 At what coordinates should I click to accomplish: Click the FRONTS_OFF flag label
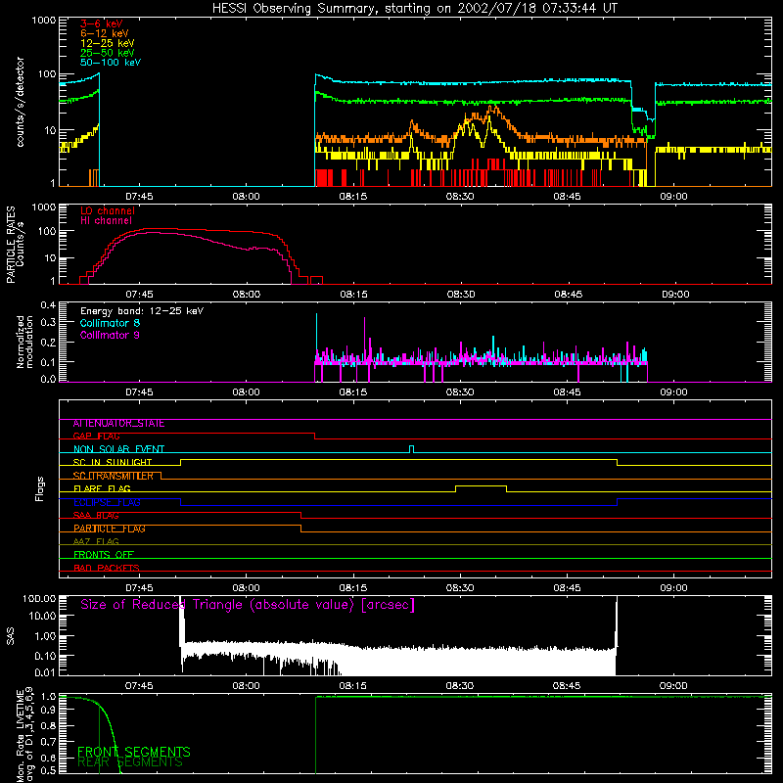pos(104,555)
